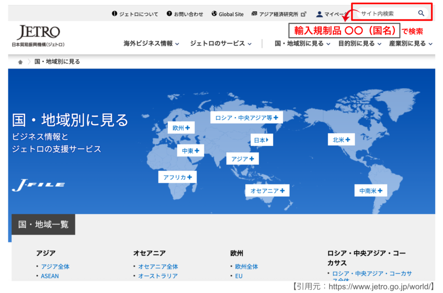Open アジア全体 link
The height and width of the screenshot is (293, 443).
click(55, 266)
